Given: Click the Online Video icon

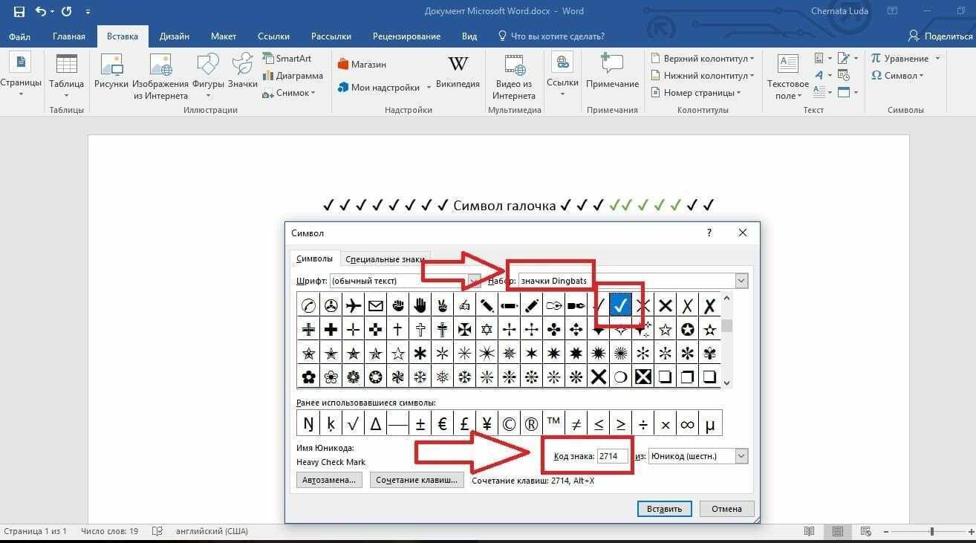Looking at the screenshot, I should tap(514, 65).
